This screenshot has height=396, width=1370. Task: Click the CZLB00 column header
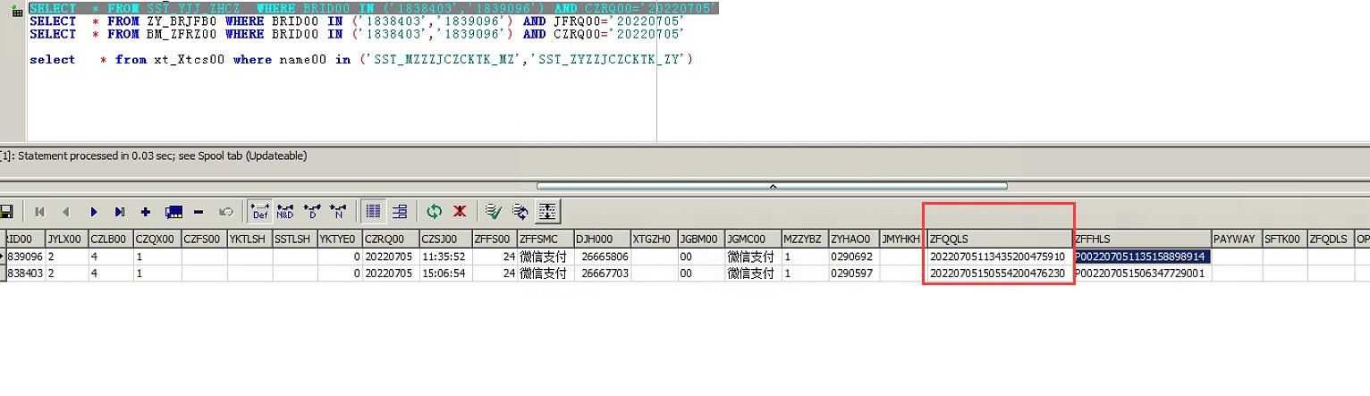pos(110,240)
